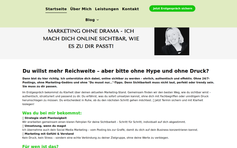This screenshot has width=237, height=148.
Task: Click the bullet icon before Marketing mit Gefühl & Verstand
Action: [x=23, y=134]
